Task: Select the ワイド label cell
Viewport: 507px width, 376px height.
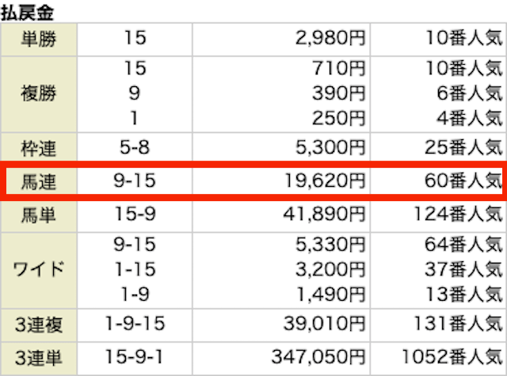Action: click(x=39, y=270)
